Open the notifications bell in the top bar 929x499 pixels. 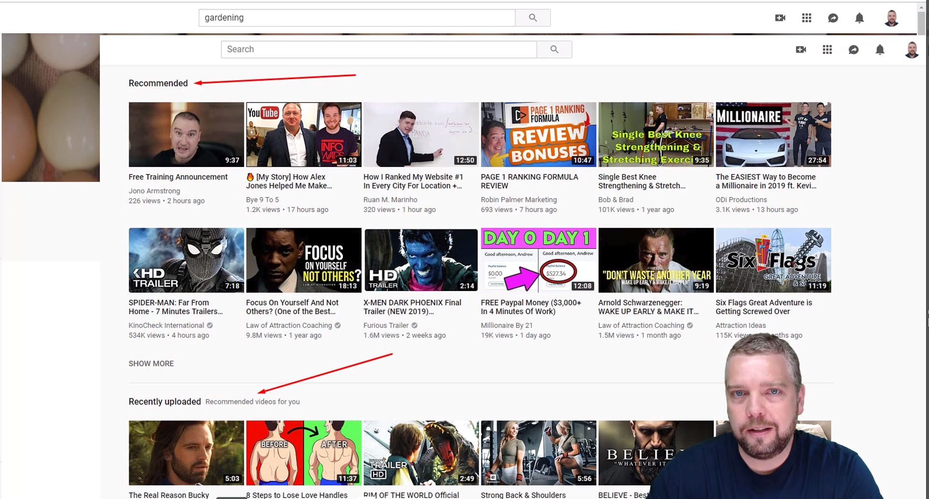pyautogui.click(x=860, y=18)
